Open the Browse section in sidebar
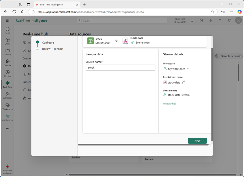 coord(7,52)
